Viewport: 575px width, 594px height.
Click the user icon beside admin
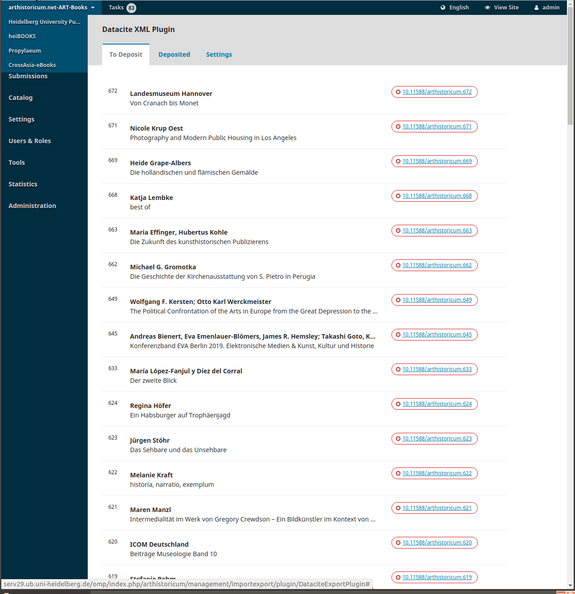[536, 8]
